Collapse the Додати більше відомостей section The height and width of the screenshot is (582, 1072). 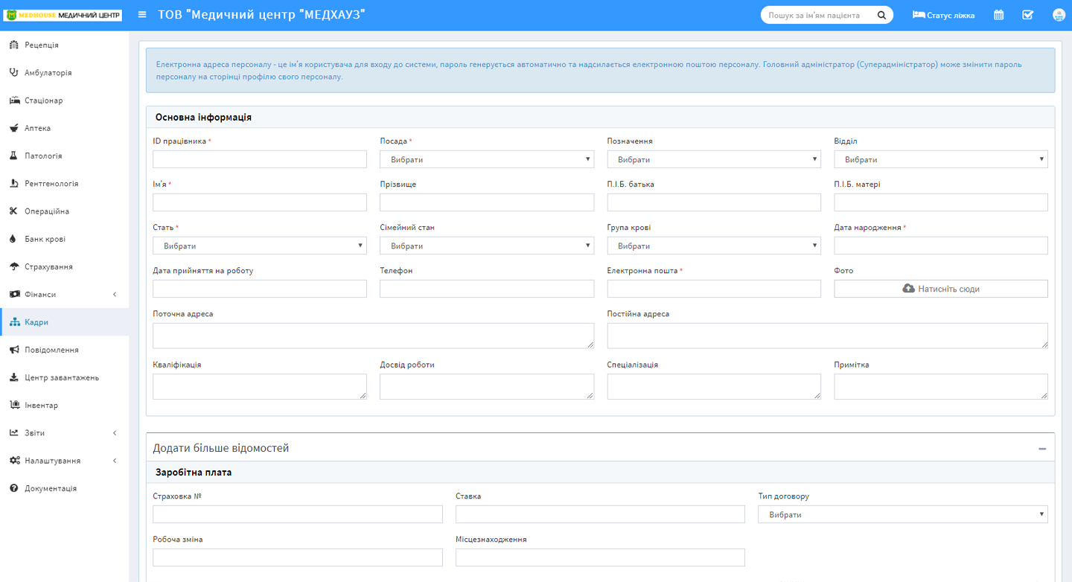1042,449
